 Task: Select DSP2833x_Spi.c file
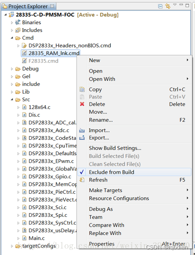click(x=48, y=215)
